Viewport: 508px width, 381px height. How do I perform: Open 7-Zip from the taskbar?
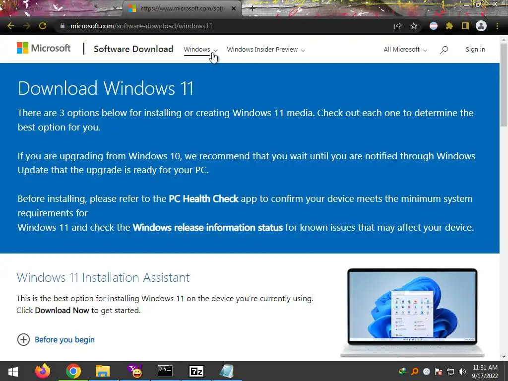[x=196, y=371]
